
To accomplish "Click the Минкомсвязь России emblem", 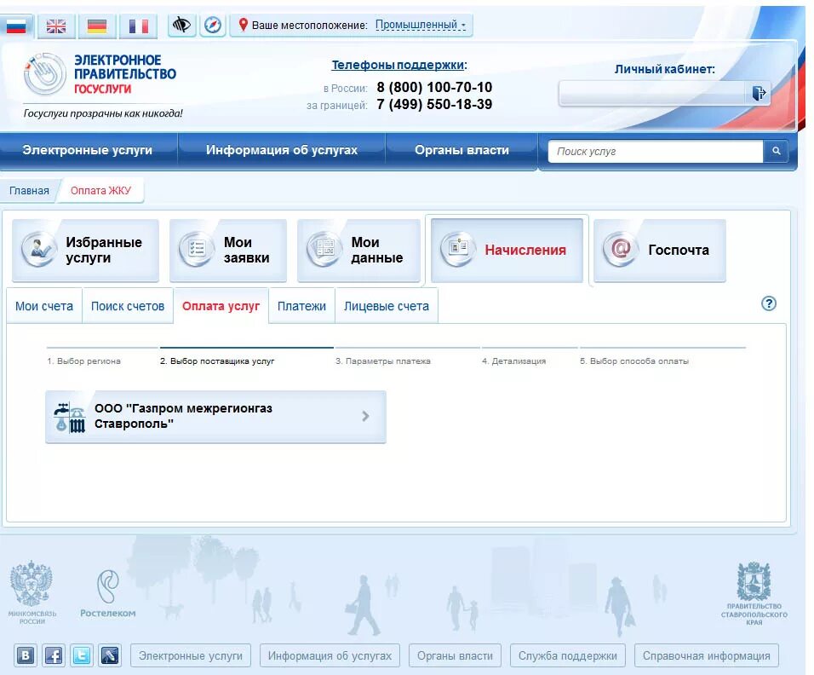I will 32,591.
